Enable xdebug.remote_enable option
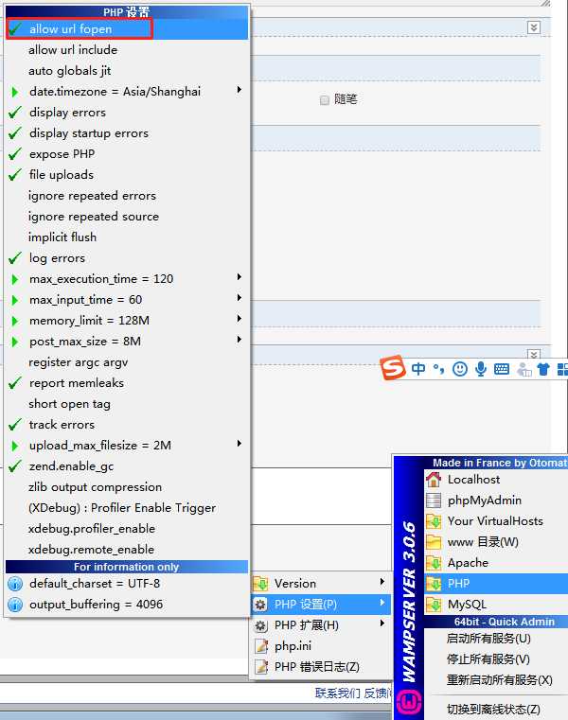Image resolution: width=568 pixels, height=720 pixels. pyautogui.click(x=127, y=549)
